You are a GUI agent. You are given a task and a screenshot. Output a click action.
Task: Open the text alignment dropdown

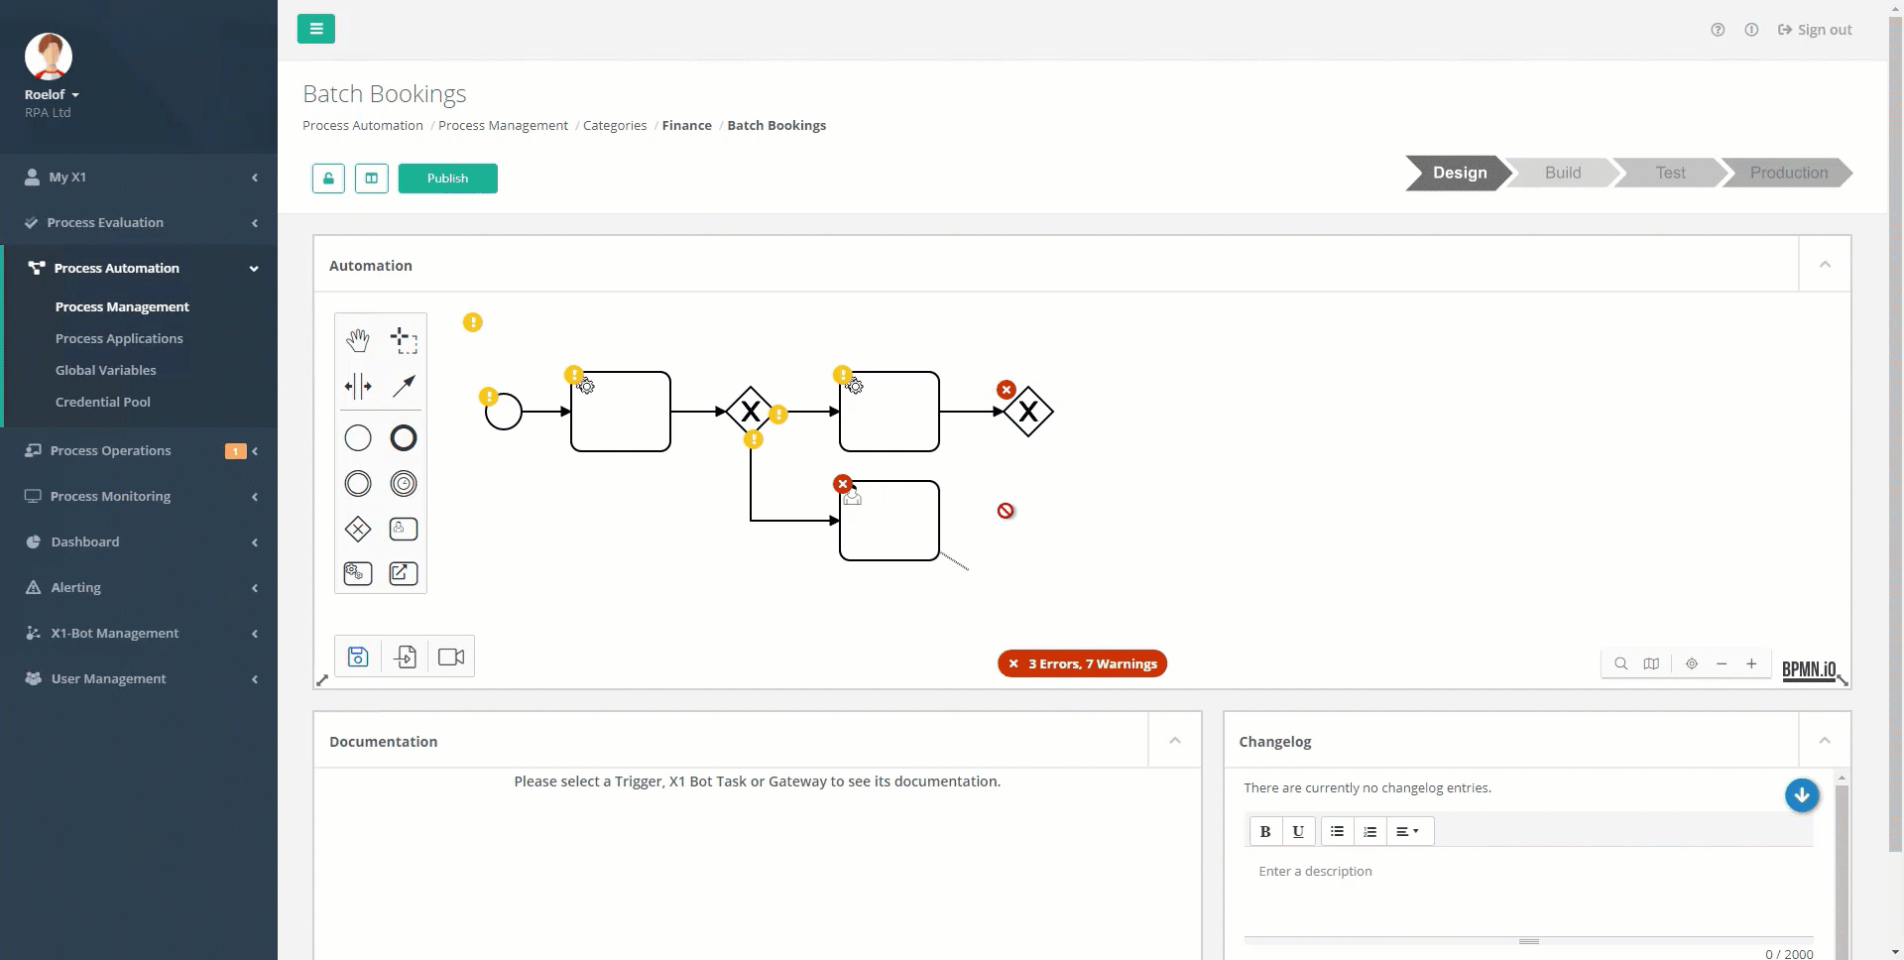(x=1407, y=831)
